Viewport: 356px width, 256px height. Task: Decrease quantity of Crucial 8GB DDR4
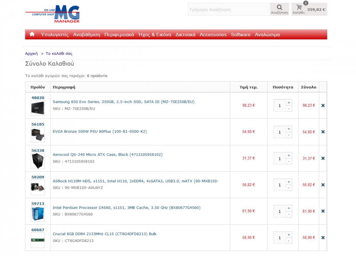289,241
